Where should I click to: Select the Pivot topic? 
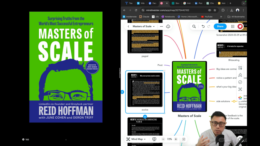(x=160, y=65)
